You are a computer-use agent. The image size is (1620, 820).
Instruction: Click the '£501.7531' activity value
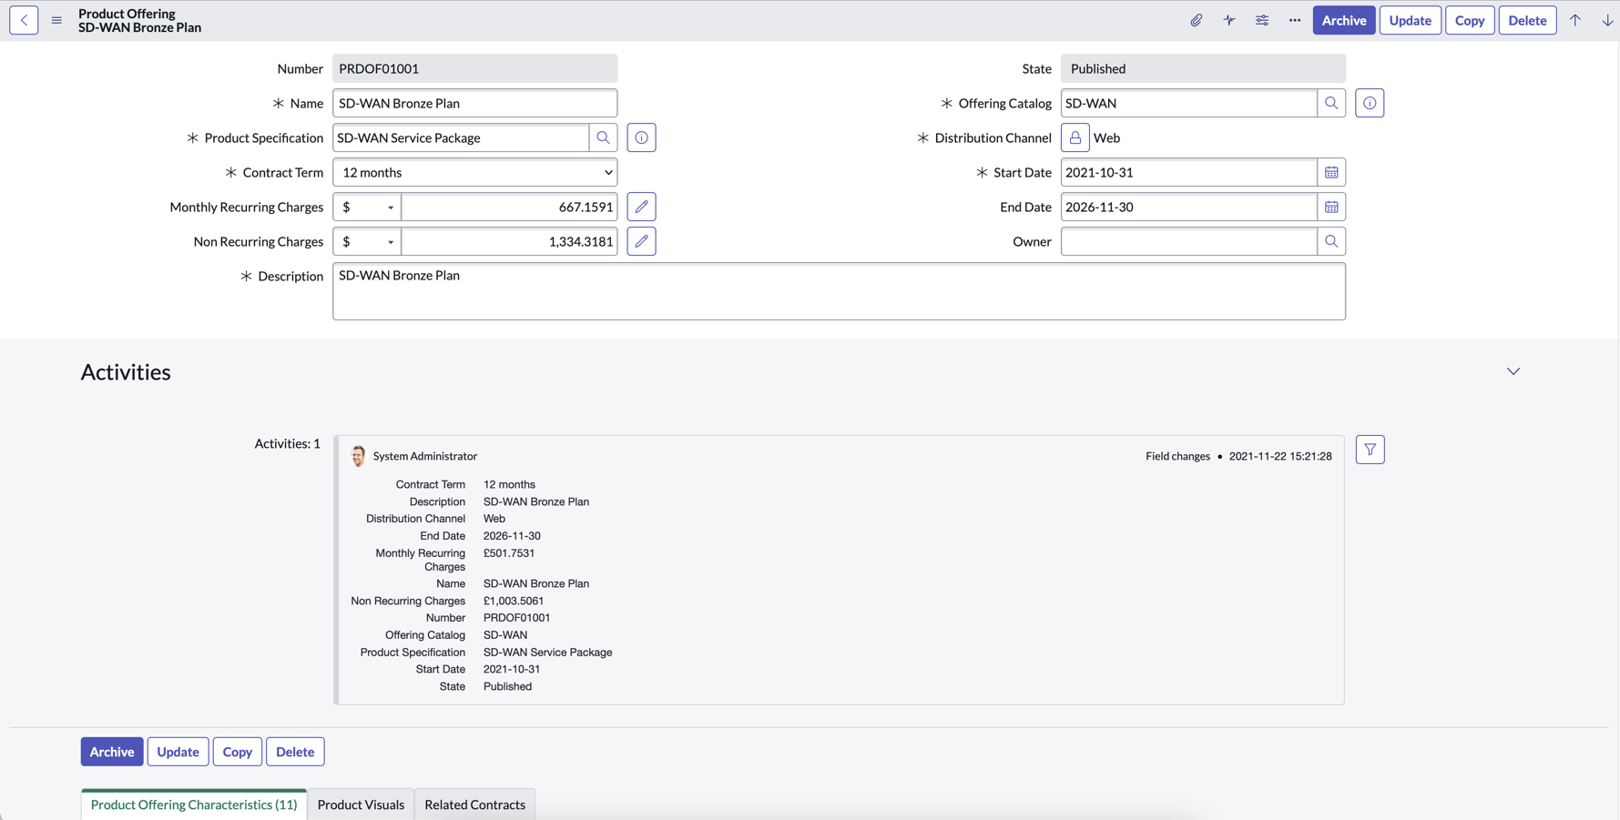click(x=509, y=553)
